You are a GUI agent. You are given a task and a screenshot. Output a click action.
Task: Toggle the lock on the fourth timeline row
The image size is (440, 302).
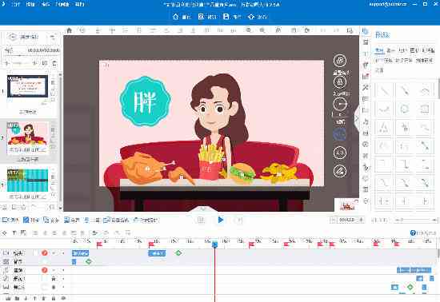pos(54,279)
